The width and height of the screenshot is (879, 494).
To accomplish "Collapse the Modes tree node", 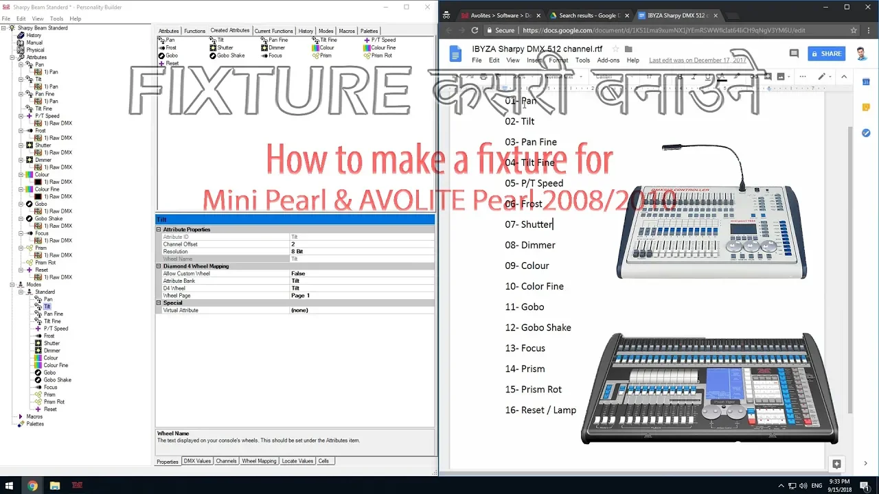I will [x=12, y=285].
